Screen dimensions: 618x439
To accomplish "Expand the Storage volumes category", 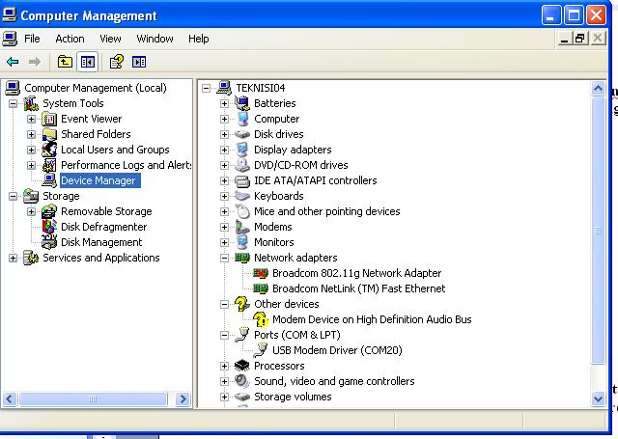I will point(224,397).
